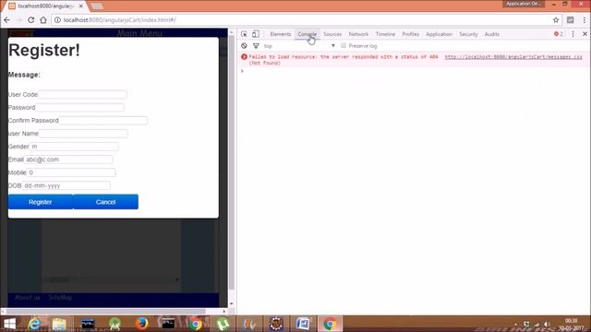
Task: Click the extension icon beside the star
Action: point(571,20)
